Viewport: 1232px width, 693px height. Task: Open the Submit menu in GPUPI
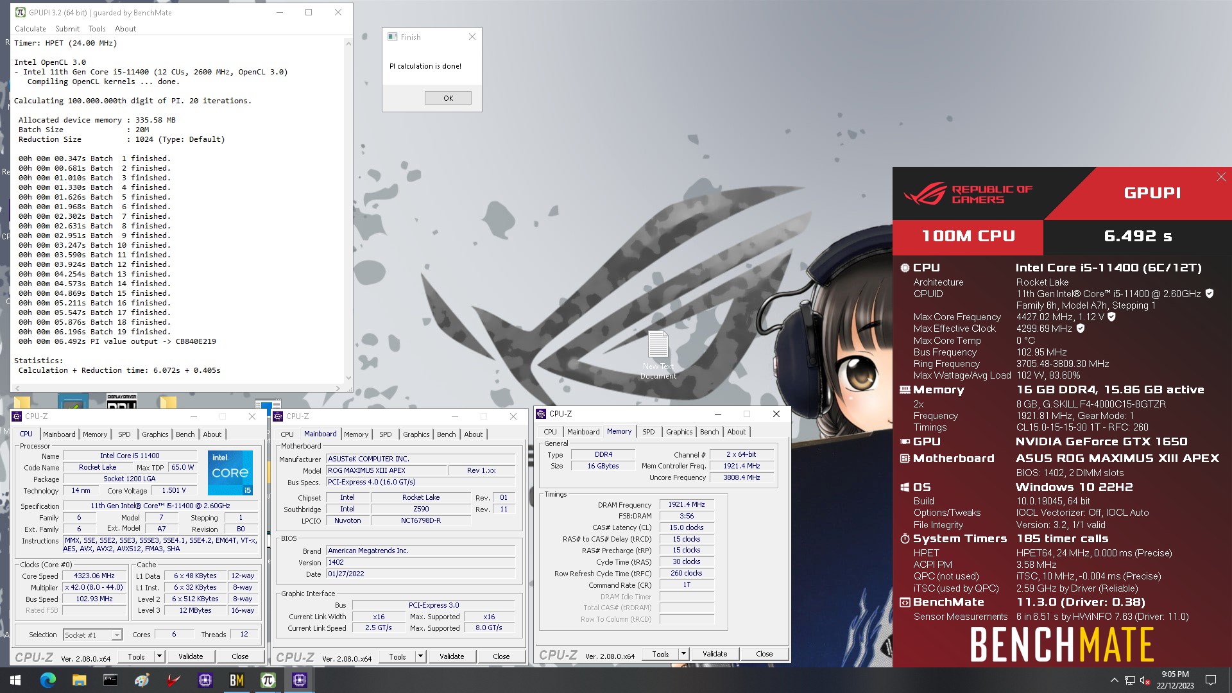[x=67, y=29]
